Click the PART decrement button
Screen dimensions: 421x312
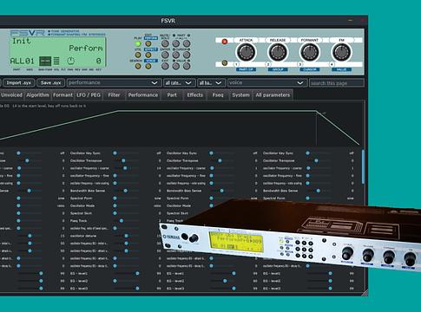click(176, 43)
